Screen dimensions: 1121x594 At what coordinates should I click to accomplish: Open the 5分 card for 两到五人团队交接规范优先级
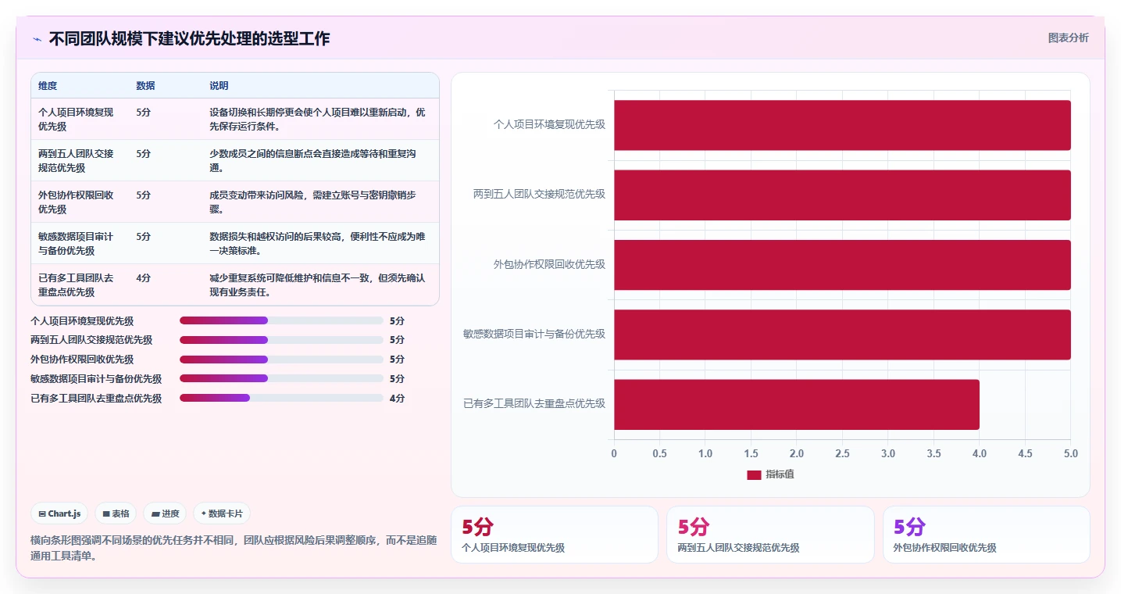click(x=770, y=535)
